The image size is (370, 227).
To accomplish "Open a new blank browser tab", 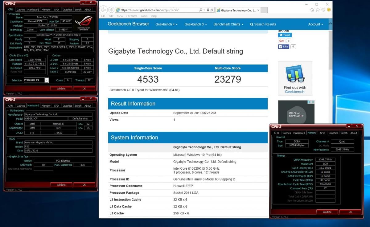I will tap(264, 10).
